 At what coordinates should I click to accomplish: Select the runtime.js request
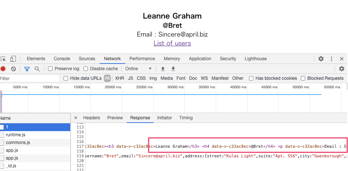[16, 135]
